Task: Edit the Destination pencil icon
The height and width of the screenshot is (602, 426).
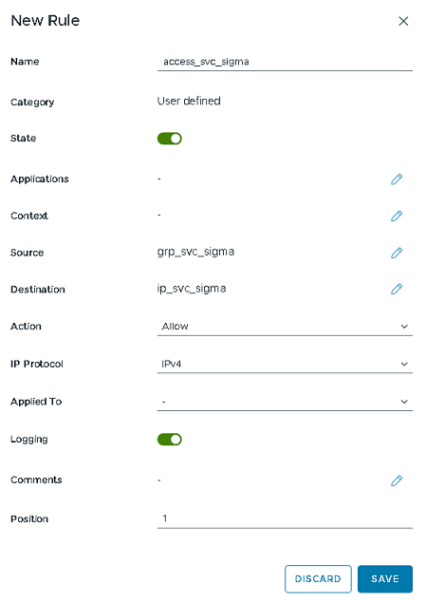Action: (397, 289)
